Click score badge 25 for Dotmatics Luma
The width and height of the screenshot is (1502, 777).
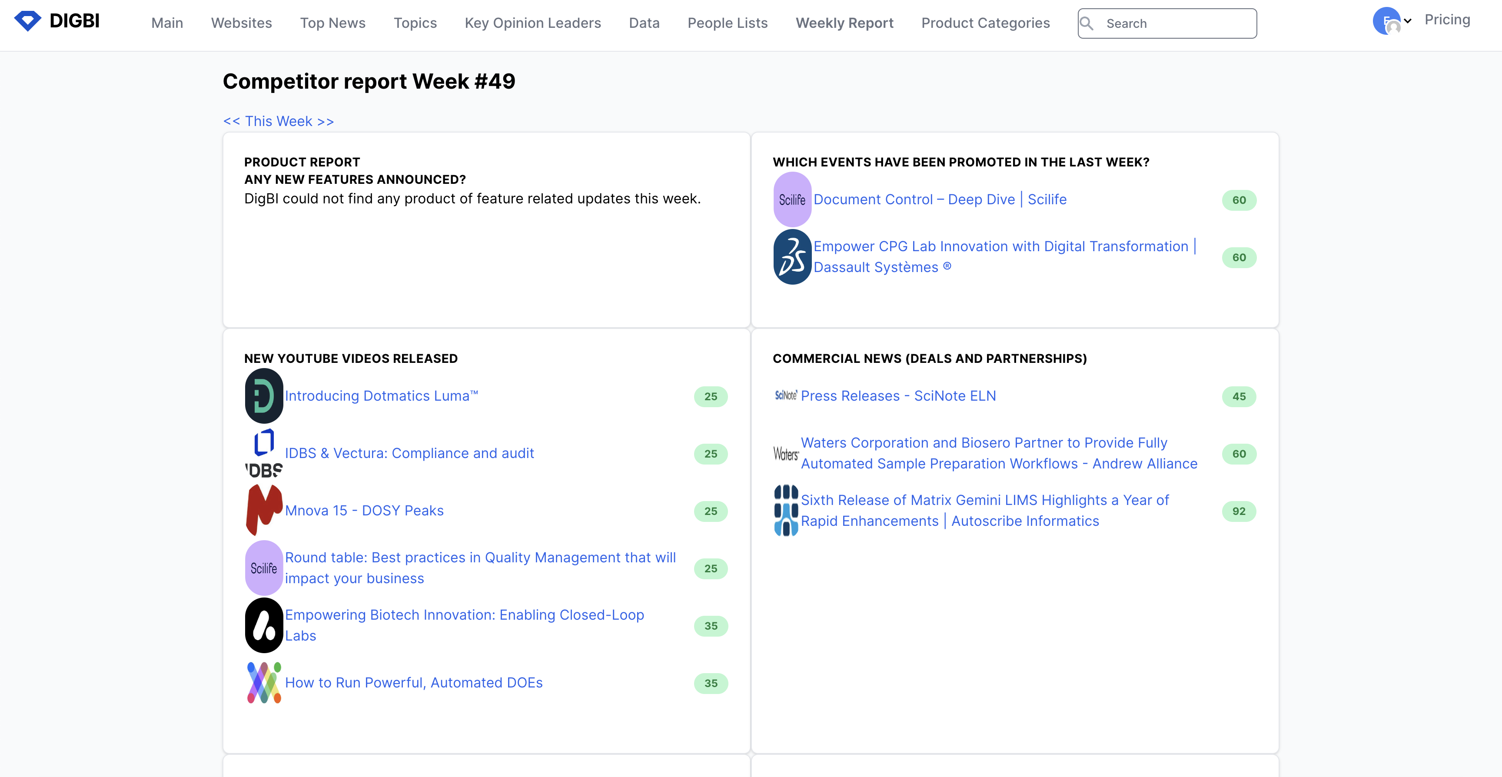coord(711,396)
